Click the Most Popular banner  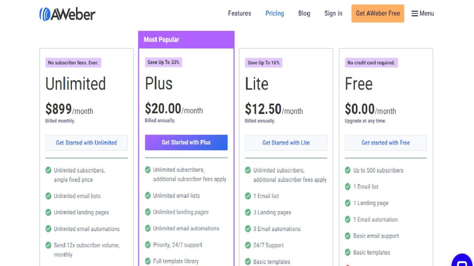click(186, 40)
